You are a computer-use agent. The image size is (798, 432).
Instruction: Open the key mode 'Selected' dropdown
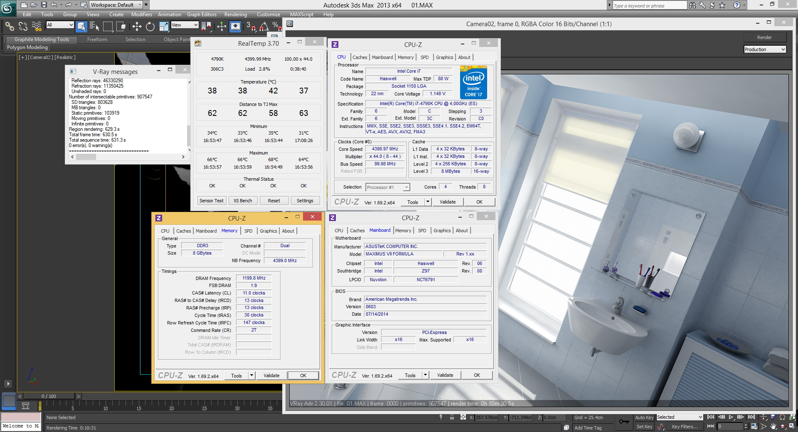click(x=679, y=417)
